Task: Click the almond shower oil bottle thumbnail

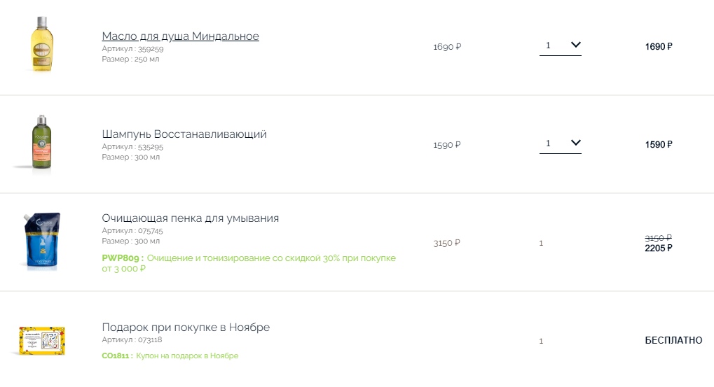Action: pyautogui.click(x=41, y=45)
